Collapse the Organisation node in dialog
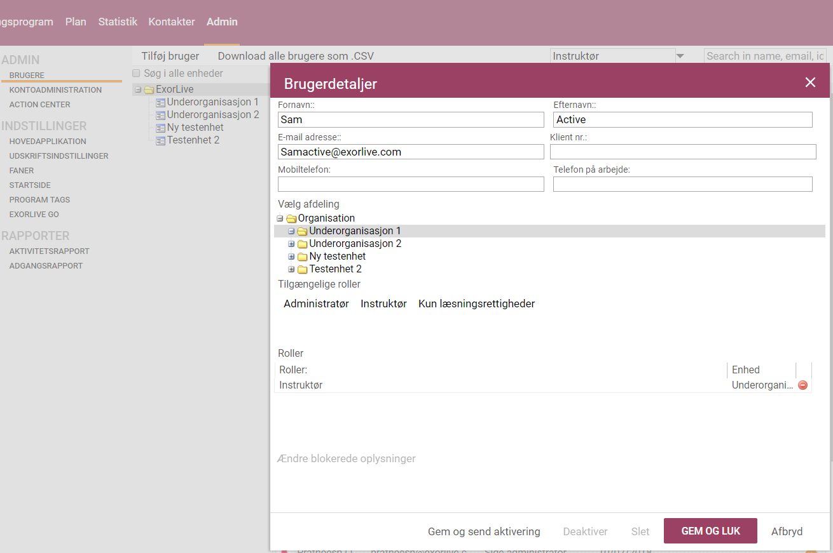The height and width of the screenshot is (553, 833). pos(280,218)
